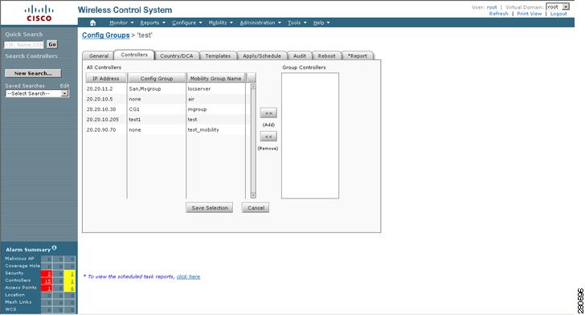Viewport: 585px width, 315px height.
Task: Click the Cisco logo
Action: pos(39,13)
